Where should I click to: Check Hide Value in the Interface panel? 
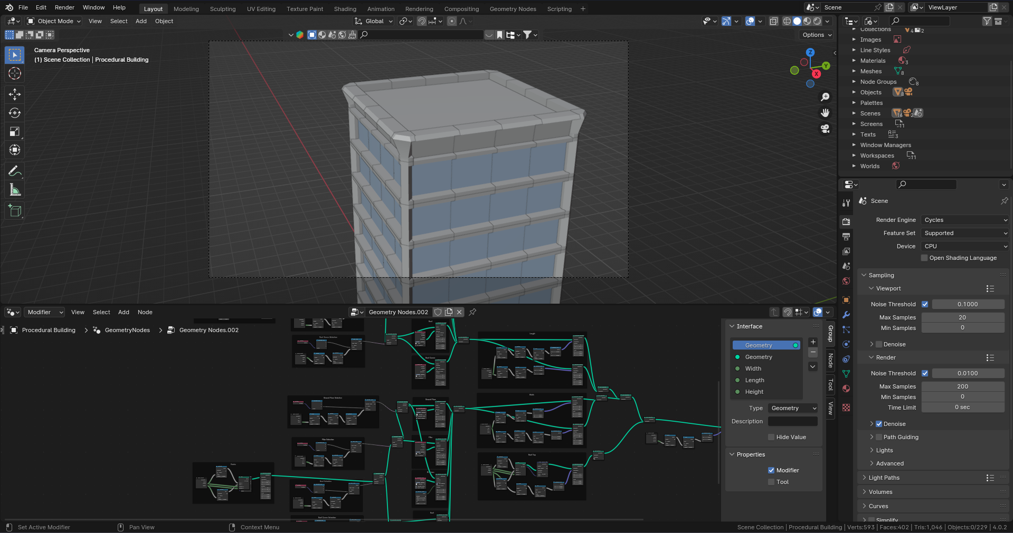[771, 437]
